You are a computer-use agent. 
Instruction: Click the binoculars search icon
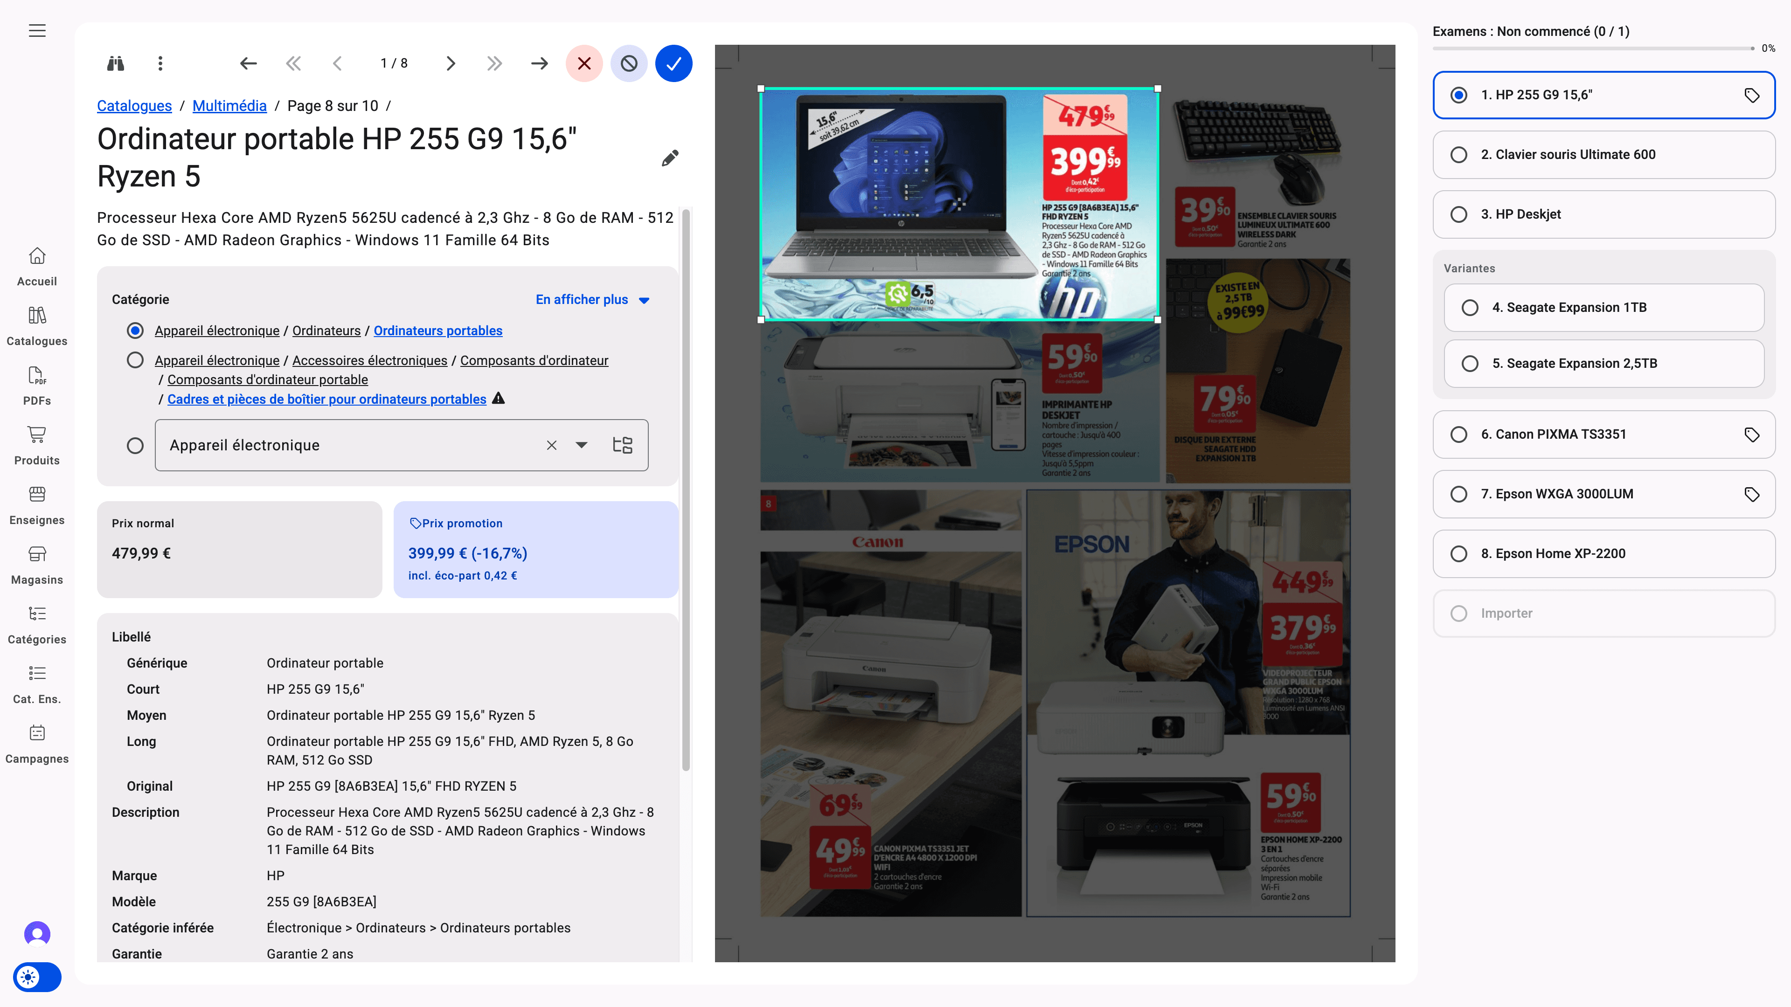click(x=115, y=63)
